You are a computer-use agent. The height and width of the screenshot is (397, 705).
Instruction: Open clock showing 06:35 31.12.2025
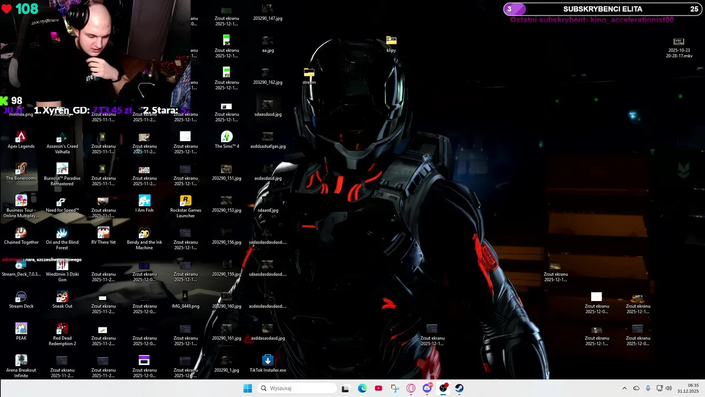[x=688, y=388]
